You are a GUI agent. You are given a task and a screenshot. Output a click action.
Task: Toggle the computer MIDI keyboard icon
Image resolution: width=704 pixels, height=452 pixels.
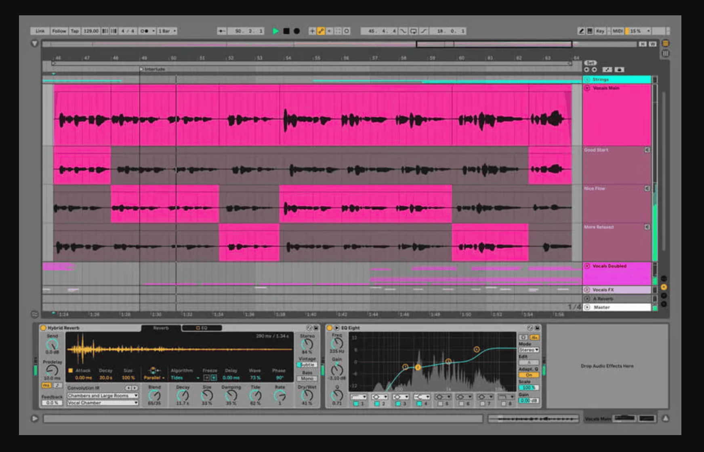pos(590,31)
